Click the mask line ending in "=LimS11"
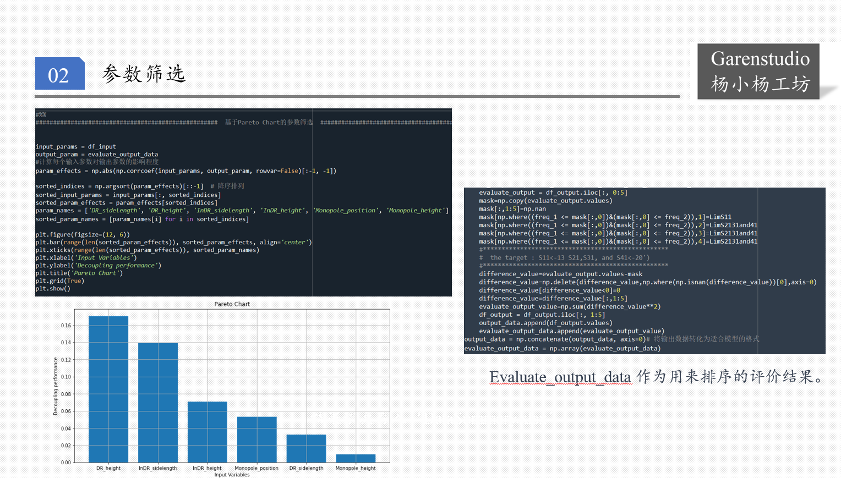The image size is (841, 478). coord(605,217)
